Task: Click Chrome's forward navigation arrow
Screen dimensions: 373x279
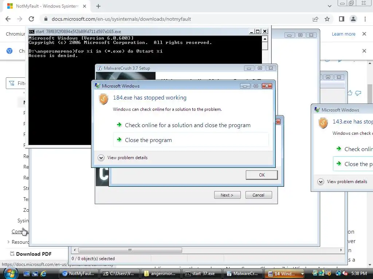Action: [20, 19]
